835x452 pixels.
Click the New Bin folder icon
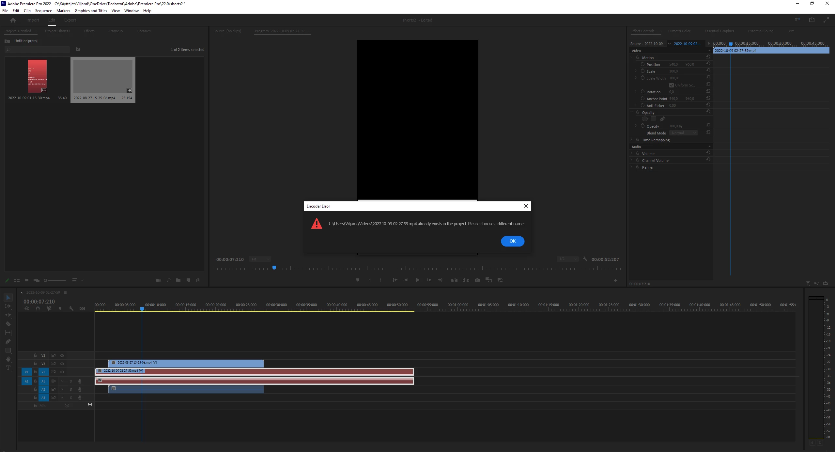click(178, 280)
